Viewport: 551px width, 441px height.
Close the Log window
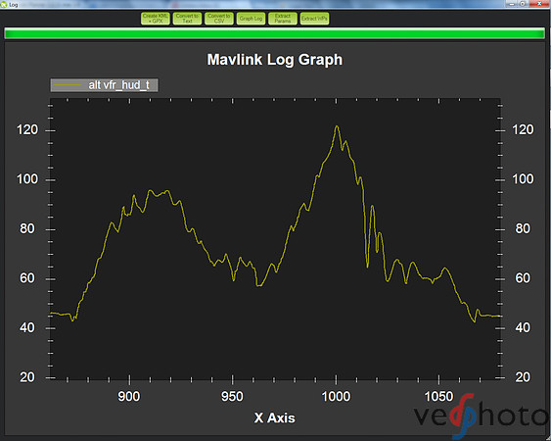(x=539, y=4)
